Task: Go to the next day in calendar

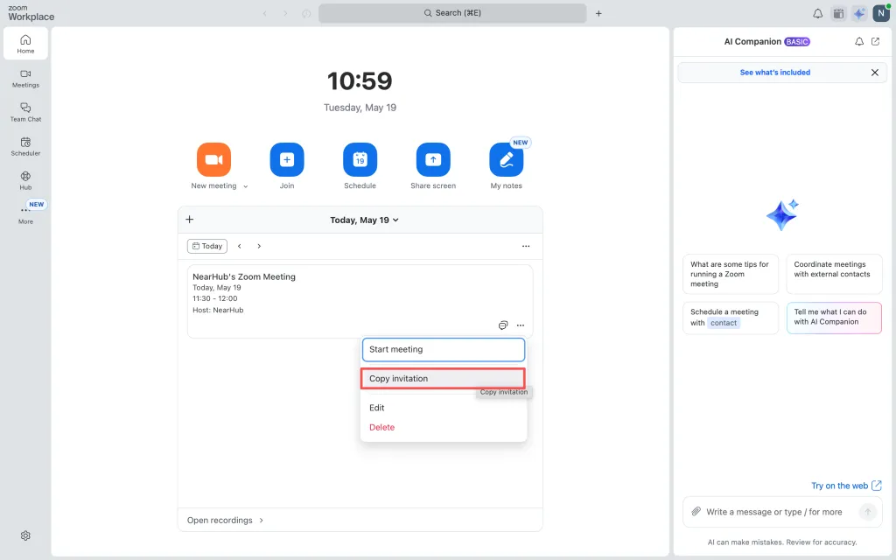Action: (x=259, y=246)
